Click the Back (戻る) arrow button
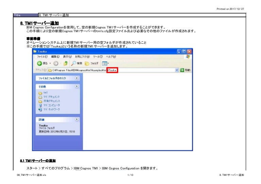The width and height of the screenshot is (261, 184). click(39, 64)
